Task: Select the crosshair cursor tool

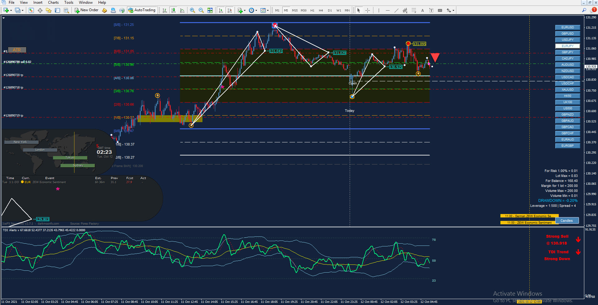Action: click(368, 10)
